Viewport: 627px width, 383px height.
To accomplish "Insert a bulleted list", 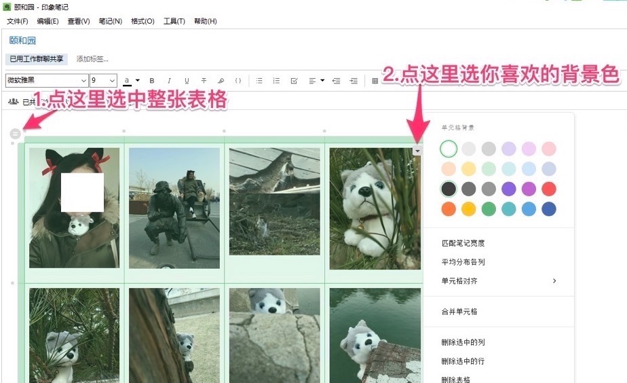I will [259, 81].
